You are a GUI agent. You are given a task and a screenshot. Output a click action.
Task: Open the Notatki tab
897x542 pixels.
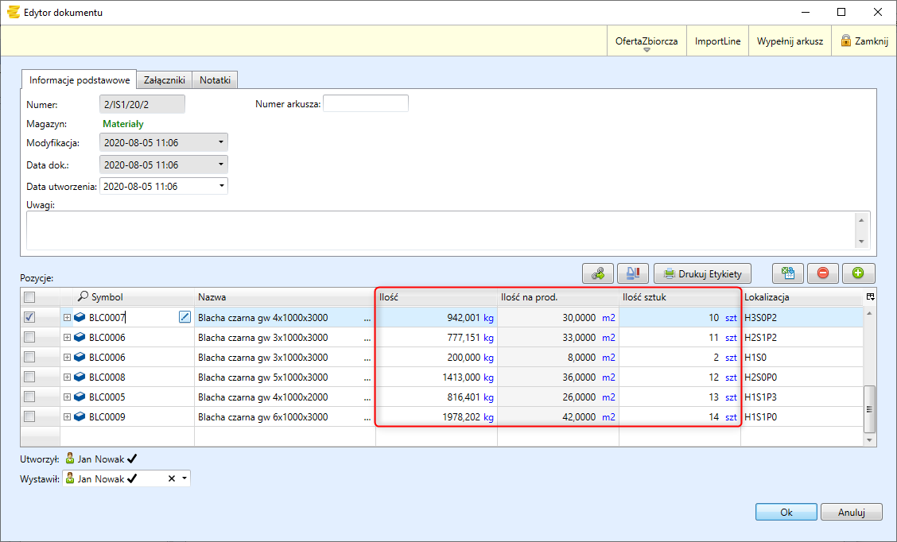pyautogui.click(x=215, y=80)
